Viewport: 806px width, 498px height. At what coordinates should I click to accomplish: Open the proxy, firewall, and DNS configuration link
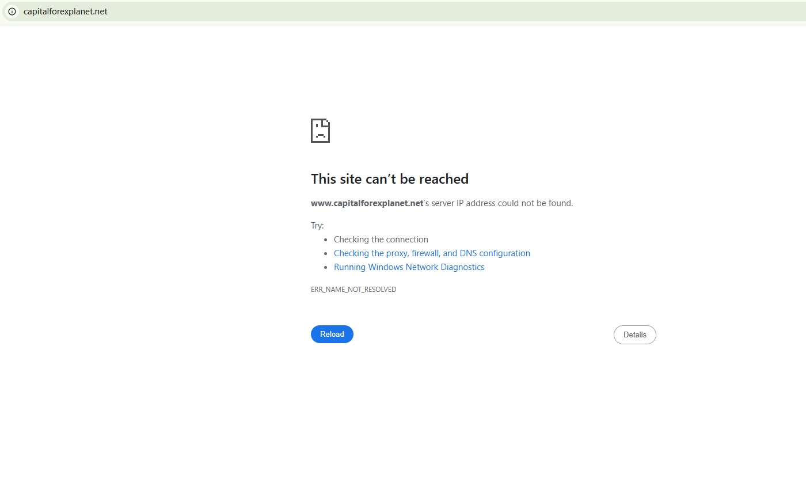point(432,253)
